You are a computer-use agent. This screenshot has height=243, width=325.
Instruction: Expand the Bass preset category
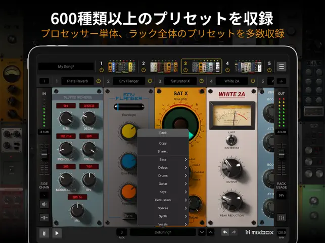[163, 159]
